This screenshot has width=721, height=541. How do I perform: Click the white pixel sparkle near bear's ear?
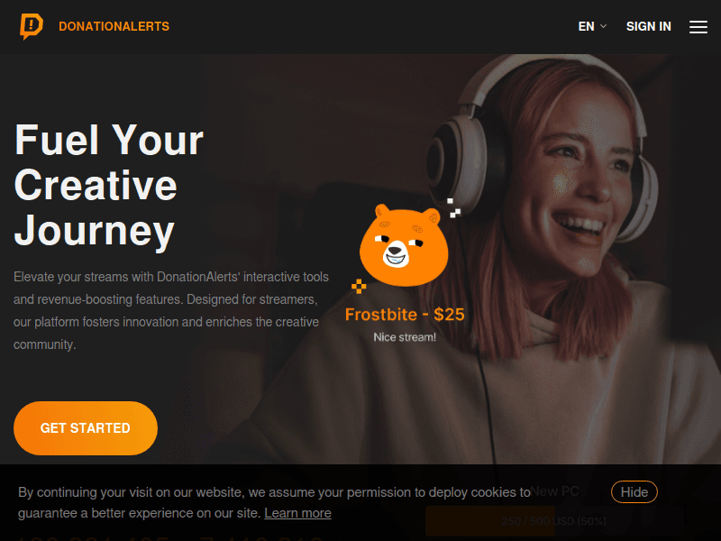click(454, 208)
